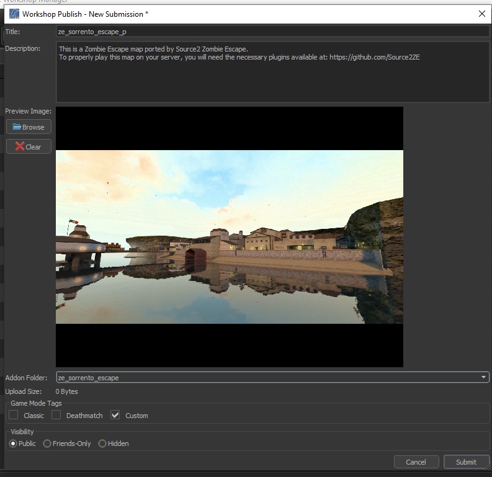Click the github.com/Source2ZE URL text
The height and width of the screenshot is (477, 492).
click(374, 57)
